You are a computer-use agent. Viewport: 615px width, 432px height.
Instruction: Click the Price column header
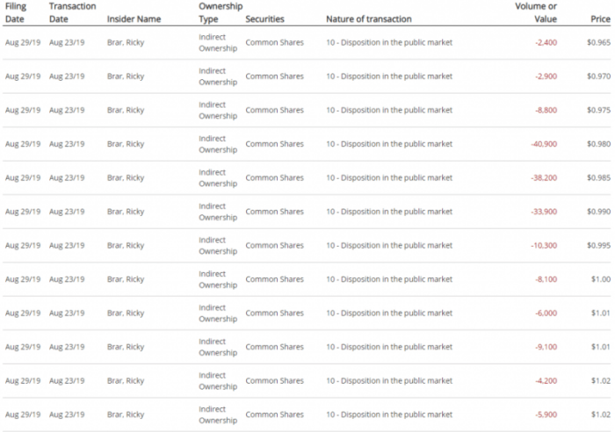tap(600, 18)
